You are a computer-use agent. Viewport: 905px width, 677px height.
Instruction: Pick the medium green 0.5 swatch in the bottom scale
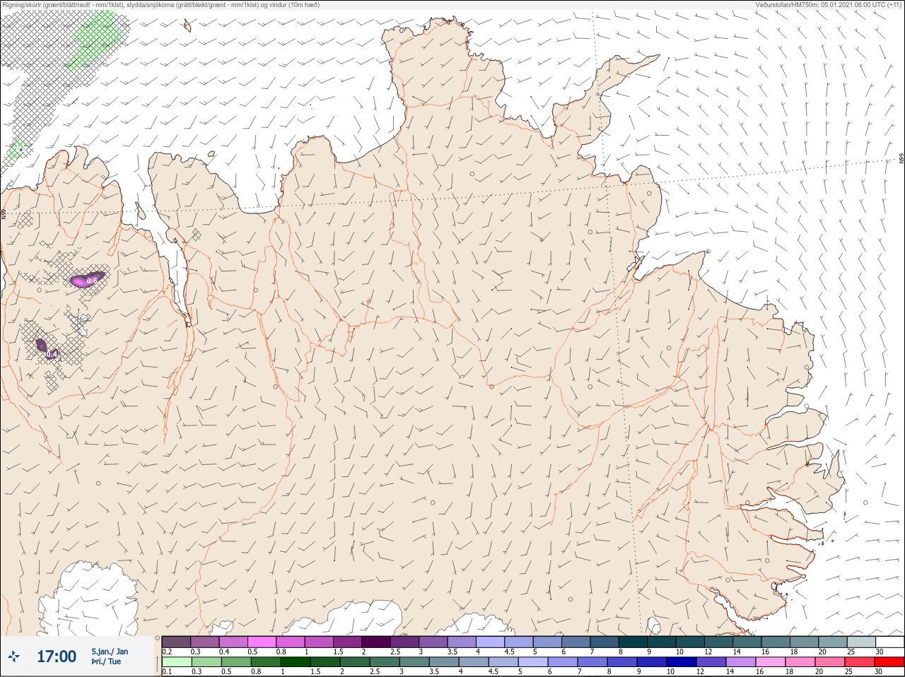click(x=235, y=662)
